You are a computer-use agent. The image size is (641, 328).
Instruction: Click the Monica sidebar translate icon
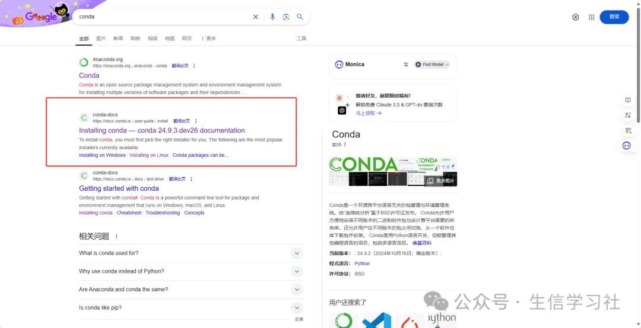pos(628,115)
